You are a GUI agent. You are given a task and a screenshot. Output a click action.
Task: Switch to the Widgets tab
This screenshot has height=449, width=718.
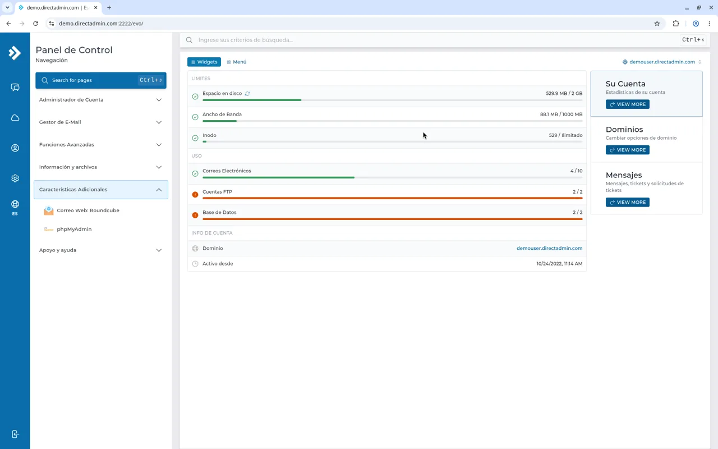204,62
